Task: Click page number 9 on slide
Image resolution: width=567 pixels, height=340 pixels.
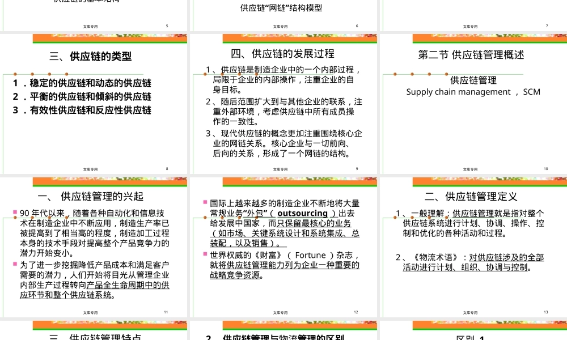Action: coord(357,169)
